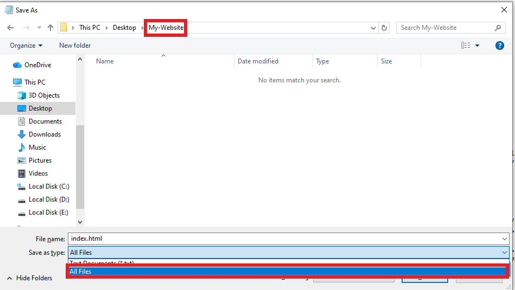Open Local Disk (E:) in sidebar

click(x=48, y=212)
